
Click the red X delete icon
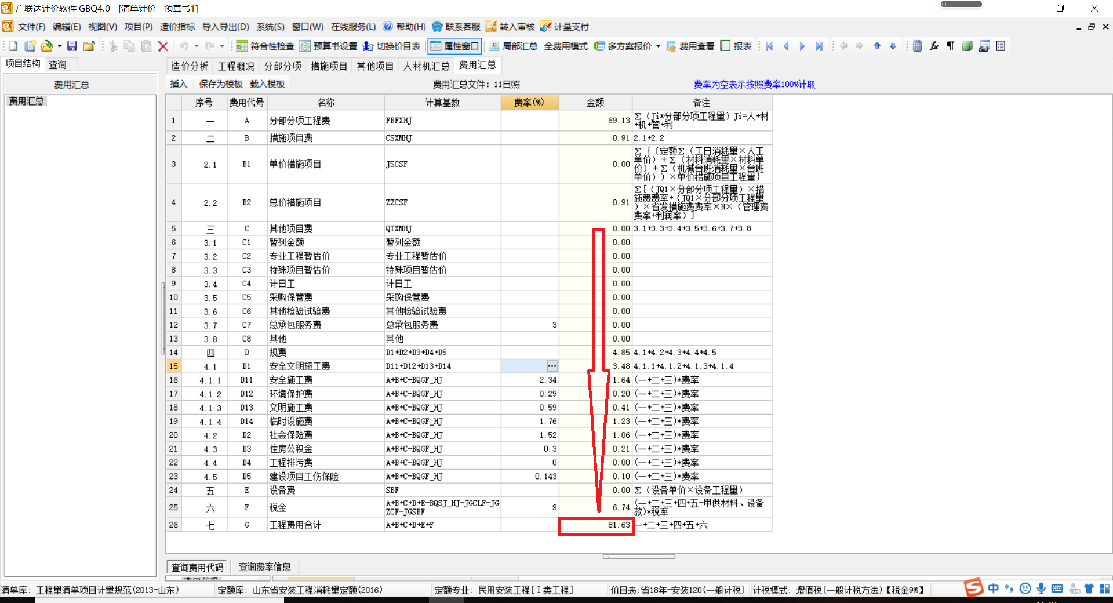tap(163, 46)
